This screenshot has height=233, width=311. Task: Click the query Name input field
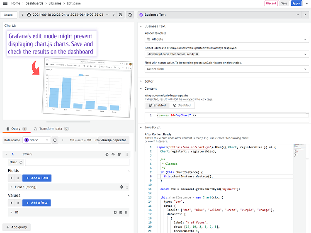point(77,162)
